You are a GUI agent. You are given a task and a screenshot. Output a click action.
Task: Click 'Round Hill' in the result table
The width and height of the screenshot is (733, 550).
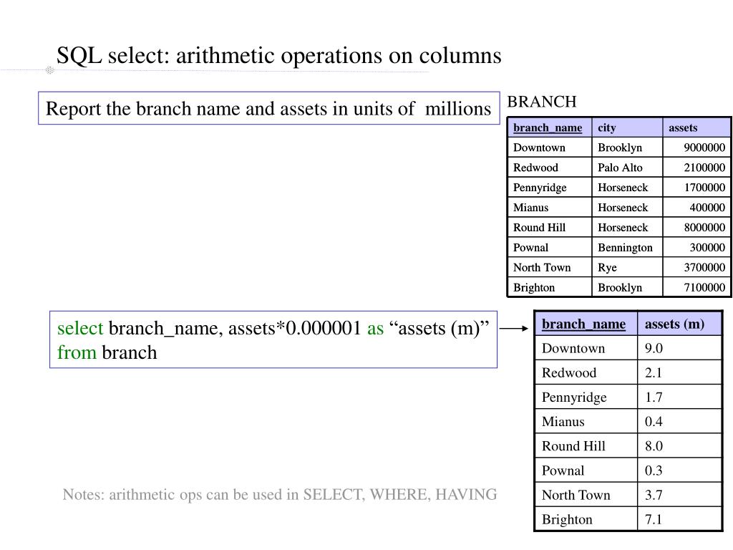click(x=573, y=446)
